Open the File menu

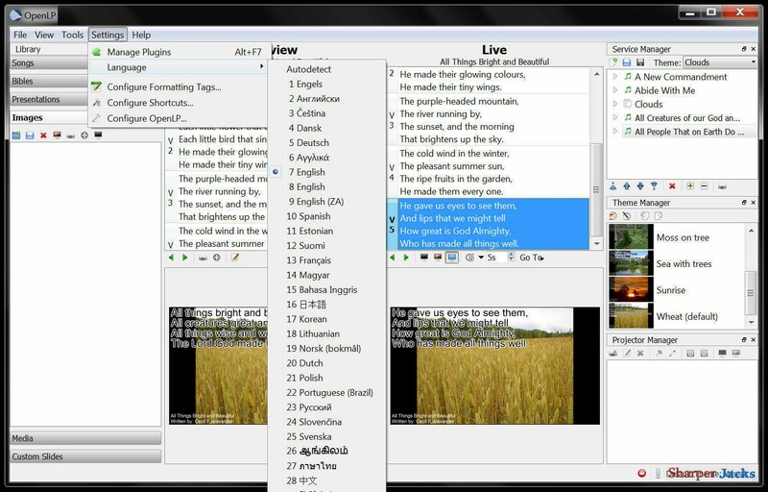(20, 35)
